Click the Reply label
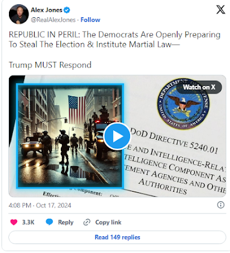Viewport: 230px width, 253px height. (66, 222)
